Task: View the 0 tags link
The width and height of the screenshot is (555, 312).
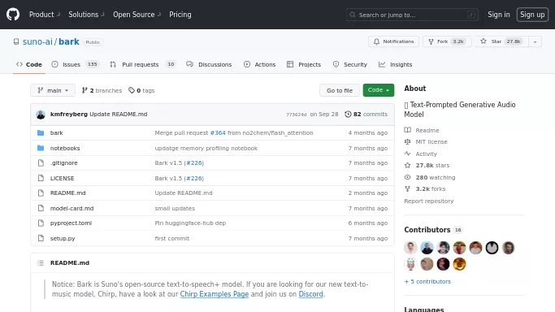Action: [x=141, y=90]
